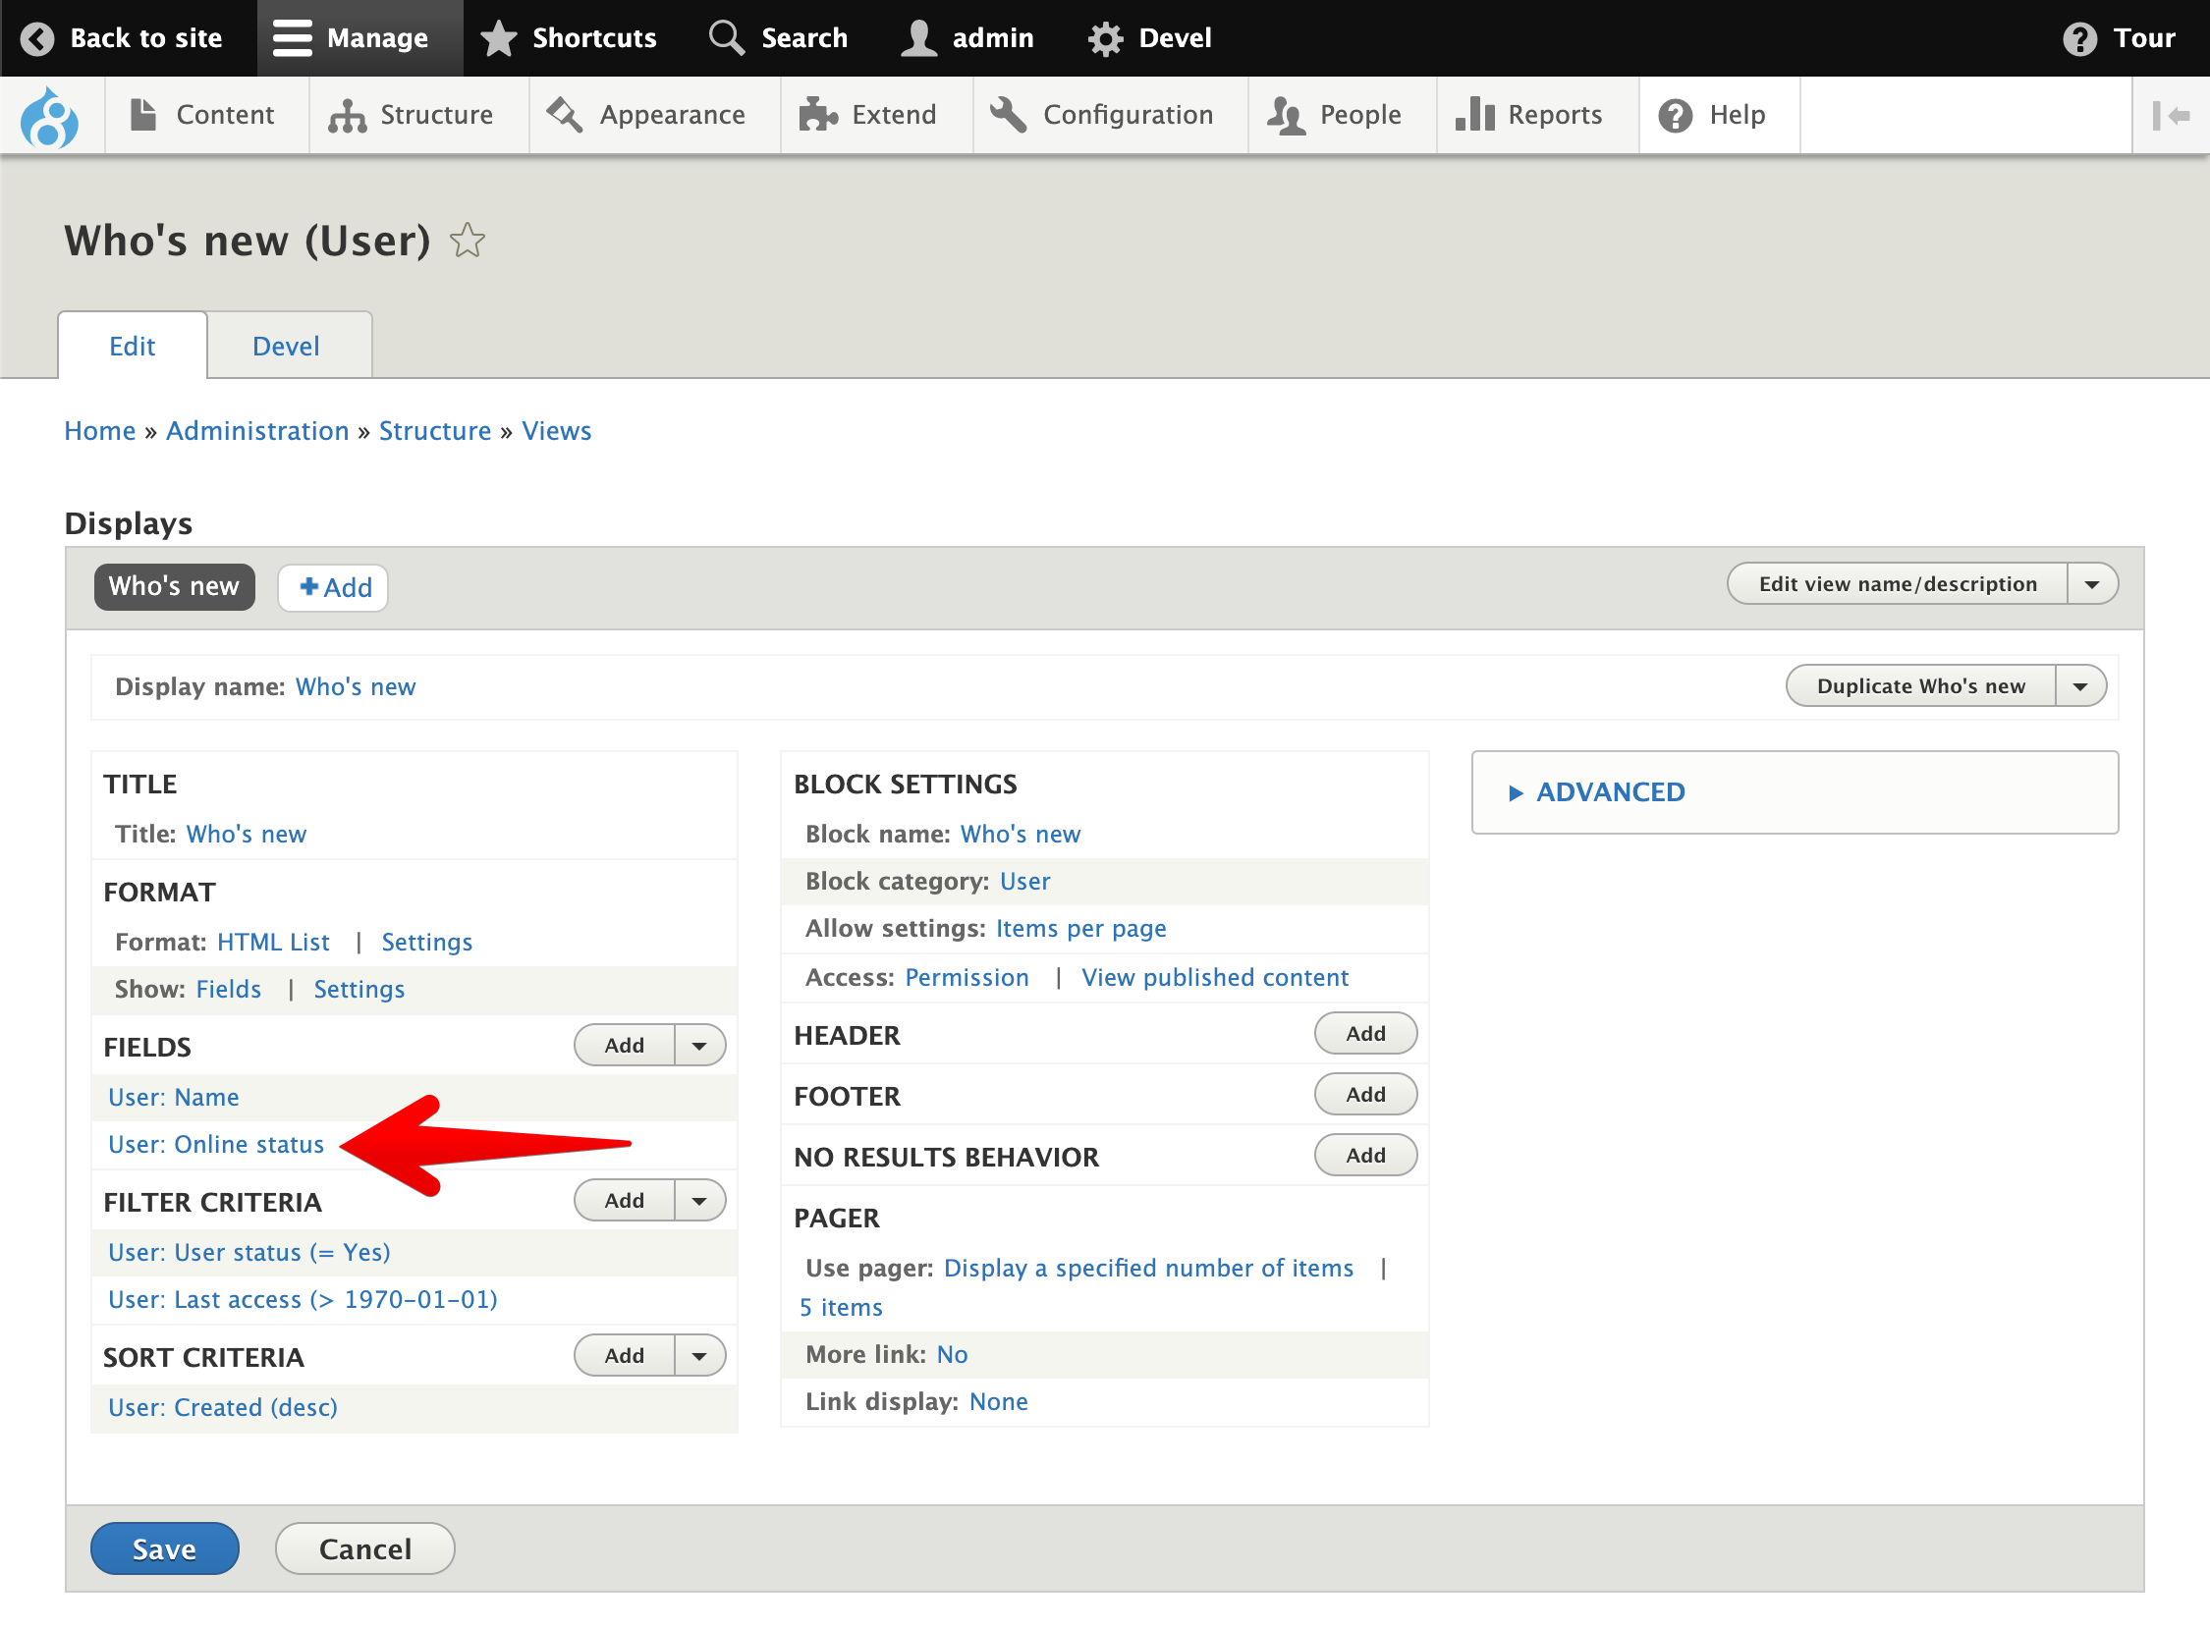Click the Add button for HEADER
This screenshot has width=2210, height=1628.
1366,1033
